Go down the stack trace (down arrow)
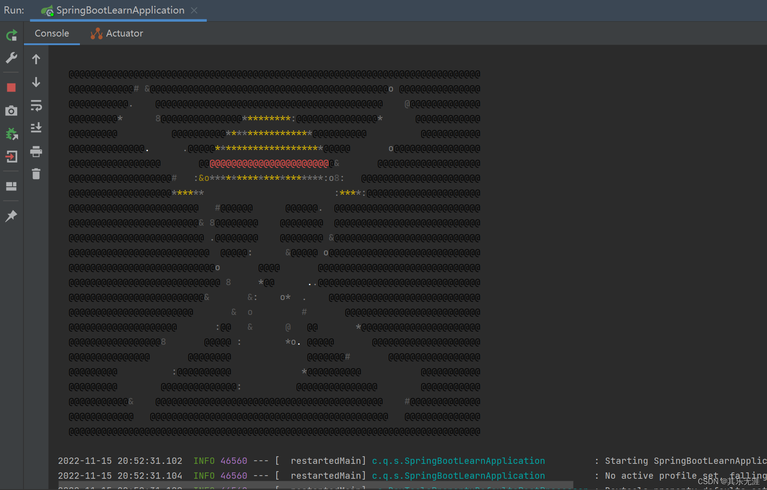This screenshot has height=490, width=767. 36,82
